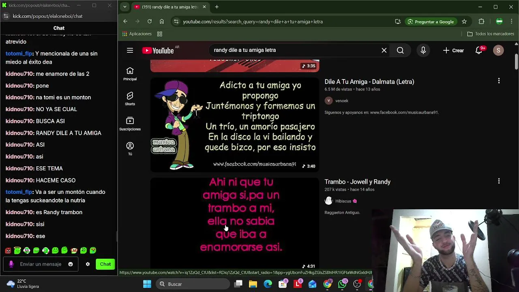The width and height of the screenshot is (519, 292).
Task: Open the Chrome tab search dropdown
Action: pyautogui.click(x=125, y=7)
